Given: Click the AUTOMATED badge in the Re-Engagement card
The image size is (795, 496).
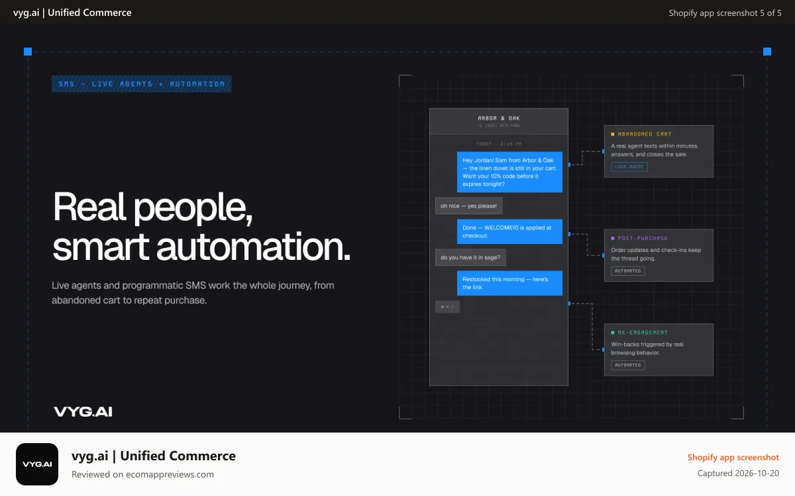Looking at the screenshot, I should [627, 365].
